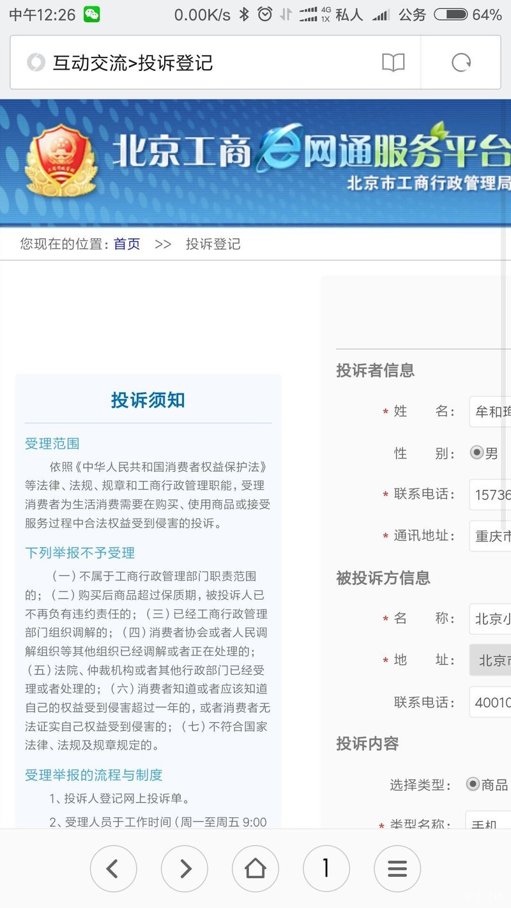Image resolution: width=511 pixels, height=908 pixels.
Task: Edit respondent 联系电话 field starting 40010
Action: [x=490, y=702]
